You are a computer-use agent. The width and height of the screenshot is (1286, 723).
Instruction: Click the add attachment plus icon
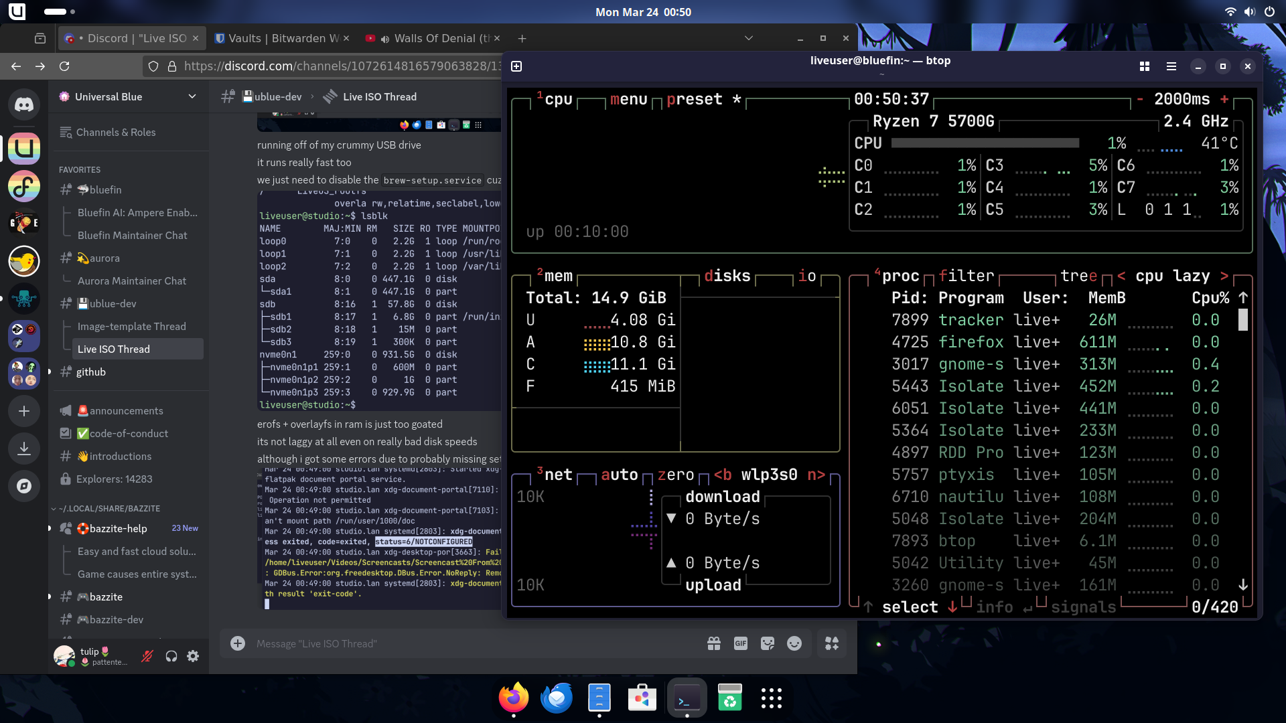click(238, 643)
